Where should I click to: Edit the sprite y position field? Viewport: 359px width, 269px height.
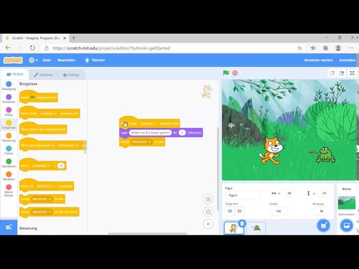coord(324,193)
